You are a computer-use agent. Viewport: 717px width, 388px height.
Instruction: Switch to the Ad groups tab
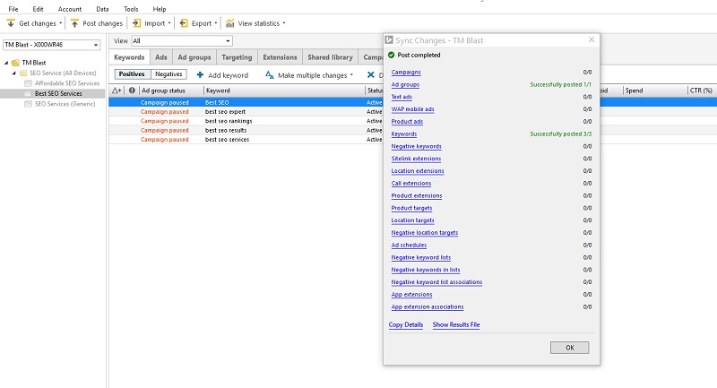pyautogui.click(x=194, y=57)
